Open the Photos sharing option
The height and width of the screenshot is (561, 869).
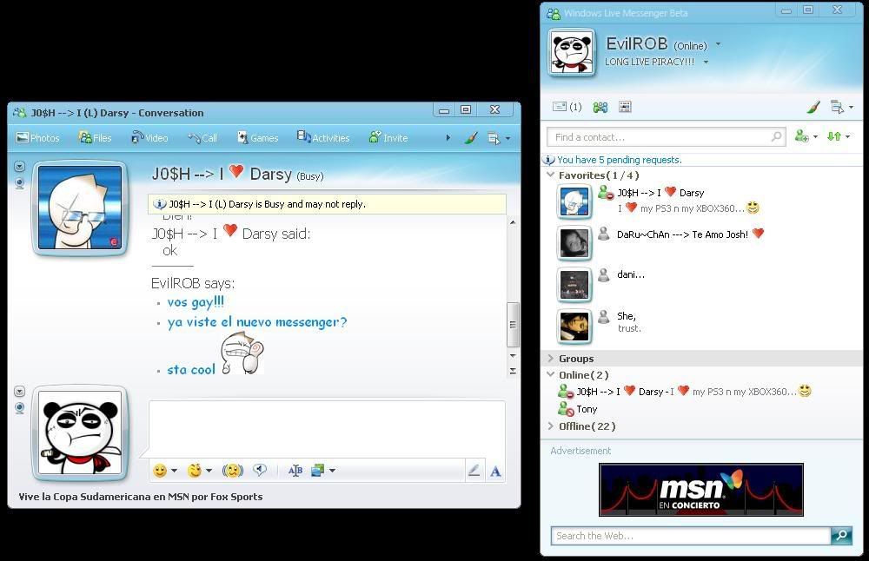pyautogui.click(x=37, y=137)
